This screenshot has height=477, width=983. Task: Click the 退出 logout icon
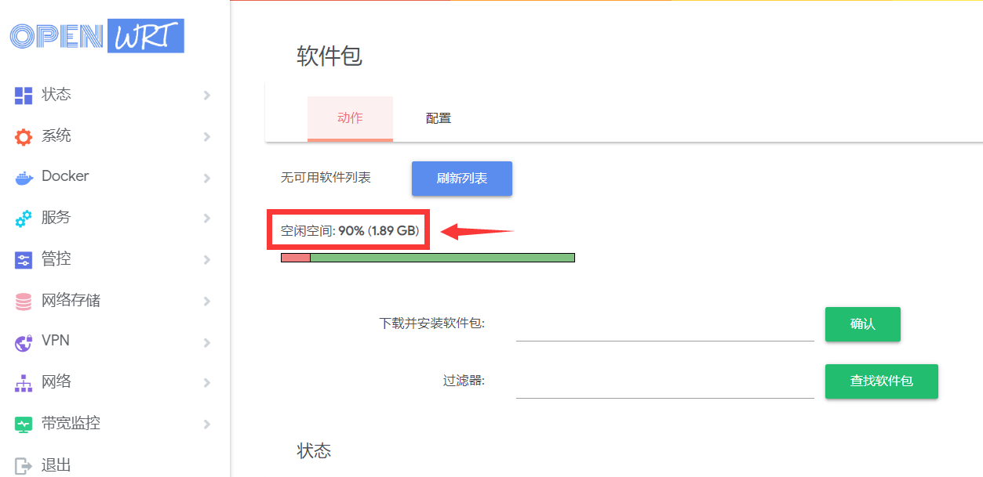pyautogui.click(x=25, y=464)
